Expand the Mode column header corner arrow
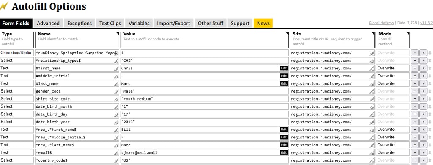This screenshot has height=165, width=433. [x=408, y=33]
